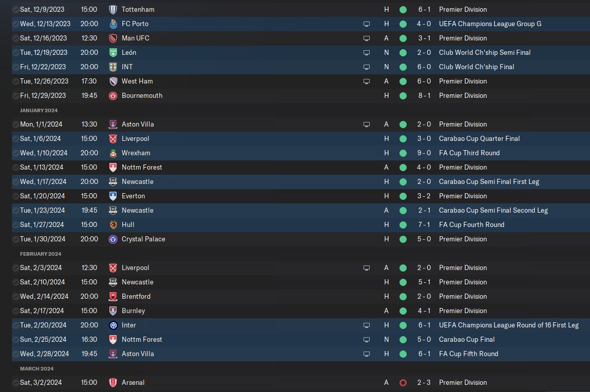
Task: Collapse the March 2024 month header
Action: [x=36, y=369]
